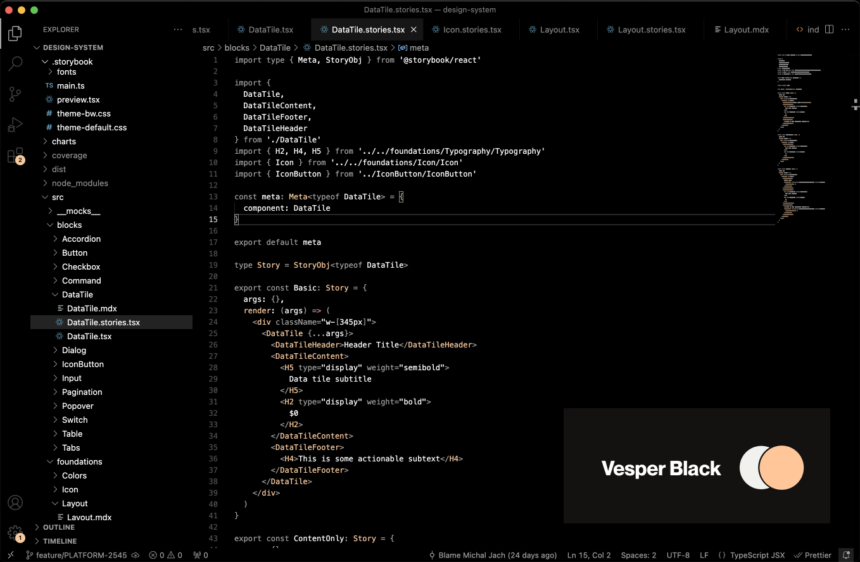Screen dimensions: 860x562
Task: Expand the Dialog folder
Action: (x=111, y=350)
